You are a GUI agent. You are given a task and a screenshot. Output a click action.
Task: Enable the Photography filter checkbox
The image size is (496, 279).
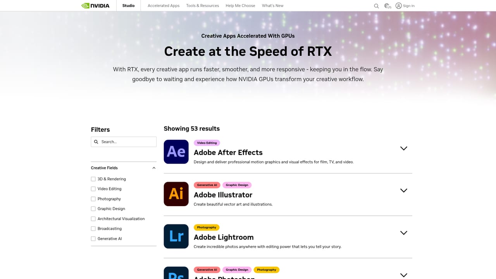pos(93,199)
